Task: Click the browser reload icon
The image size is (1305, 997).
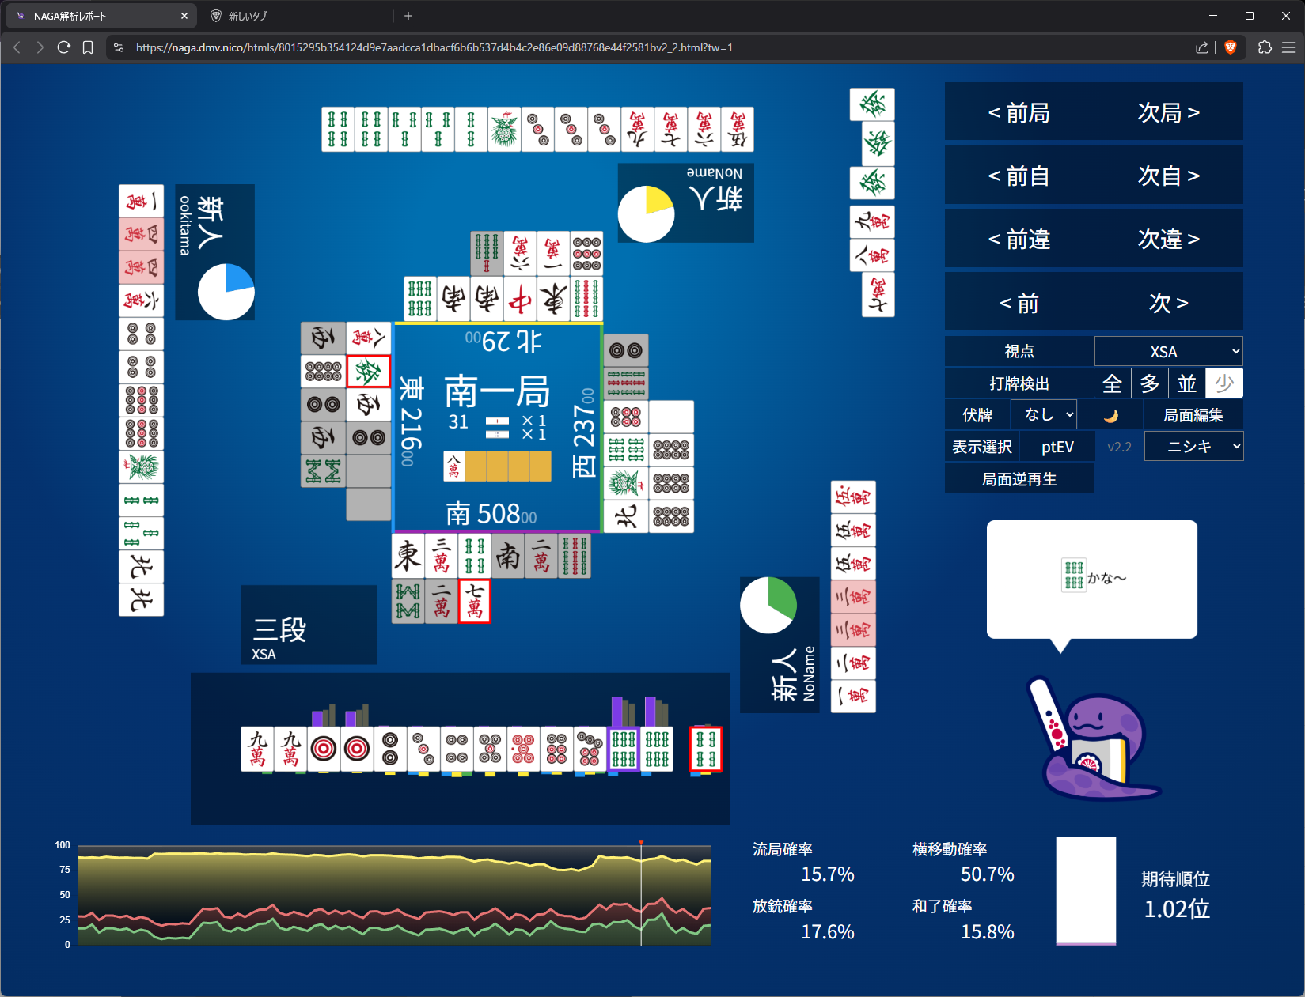Action: (x=64, y=47)
